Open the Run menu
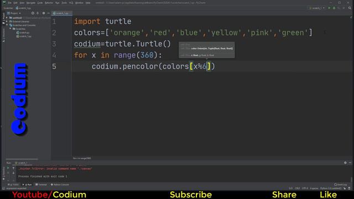This screenshot has width=354, height=199. pos(58,3)
